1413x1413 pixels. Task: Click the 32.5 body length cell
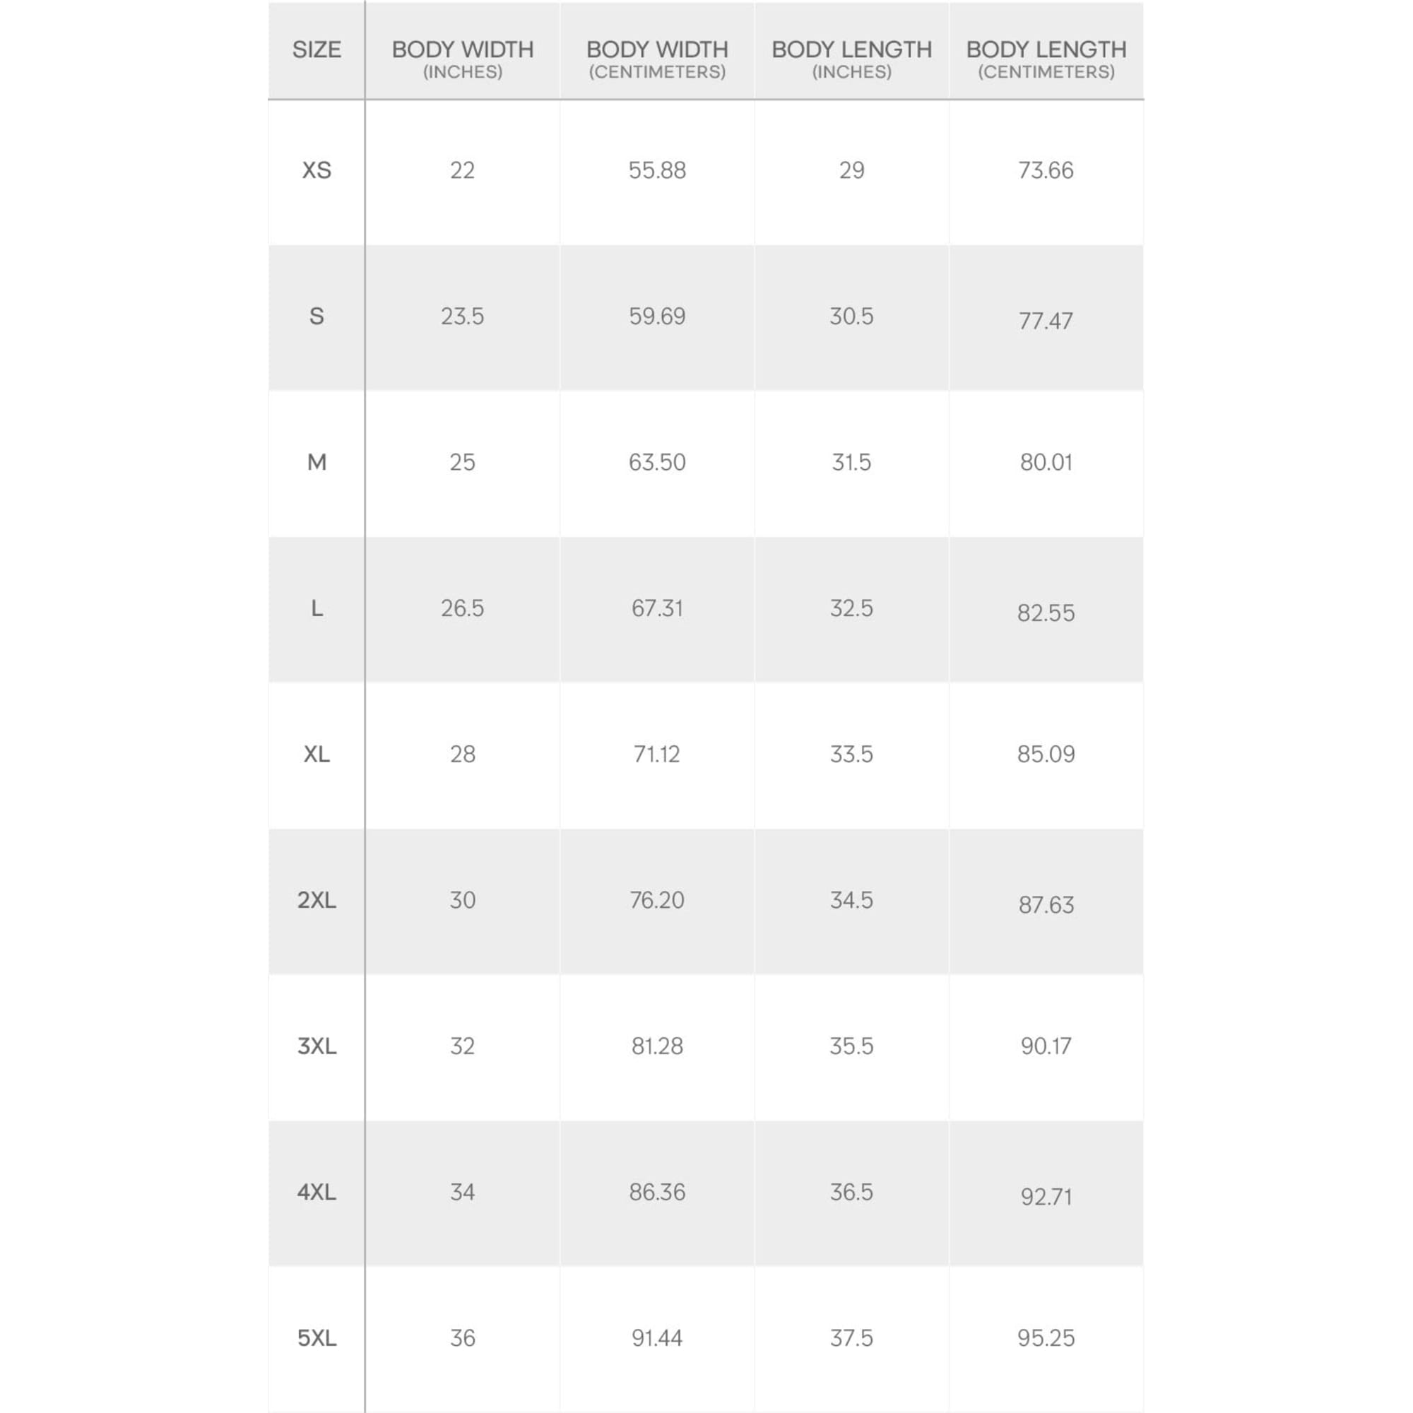851,608
